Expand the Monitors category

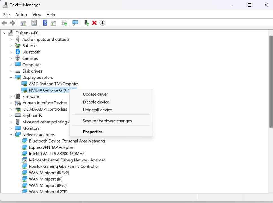[x=11, y=128]
